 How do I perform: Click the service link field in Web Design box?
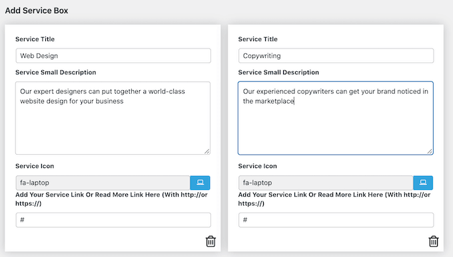113,220
